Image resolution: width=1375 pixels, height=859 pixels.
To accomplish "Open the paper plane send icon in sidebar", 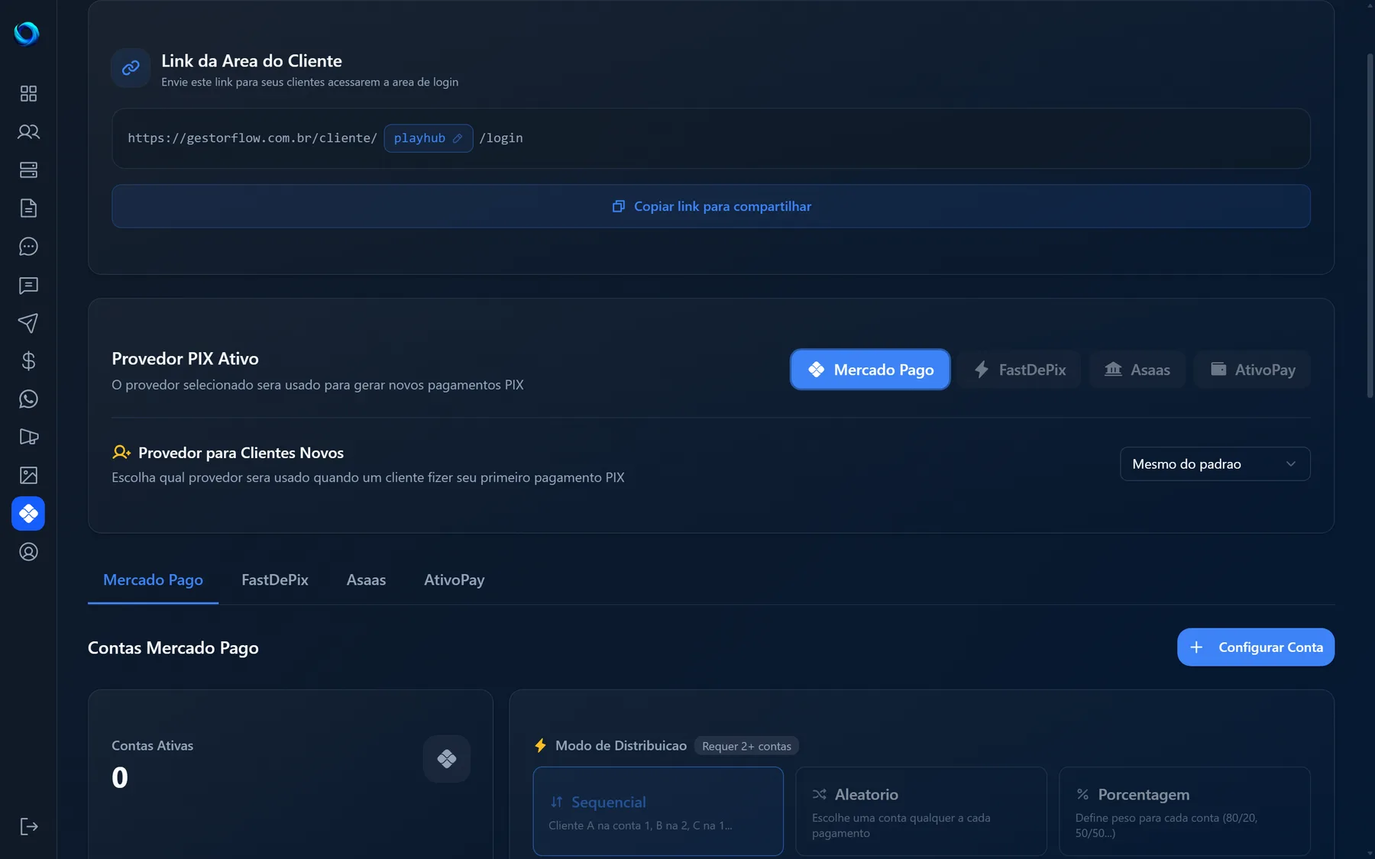I will click(x=28, y=322).
